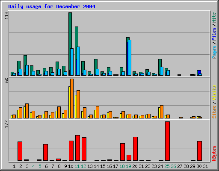The height and width of the screenshot is (171, 219).
Task: Select the light blue pages bar for day 19
Action: (x=130, y=58)
